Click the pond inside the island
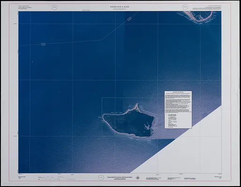The width and height of the screenshot is (241, 187). pyautogui.click(x=147, y=126)
